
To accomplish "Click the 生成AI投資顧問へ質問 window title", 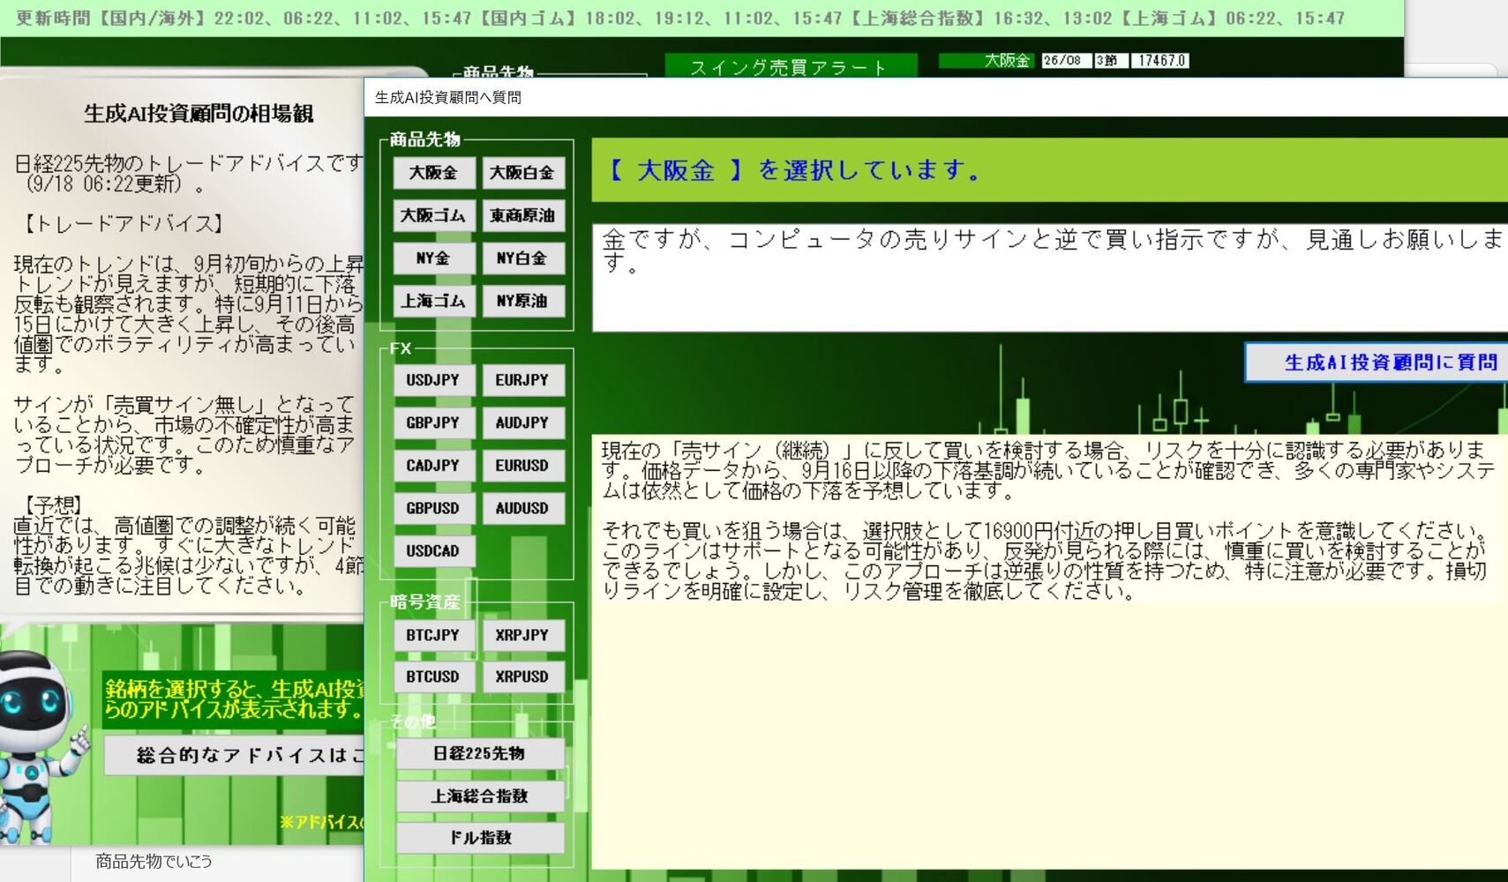I will pos(447,97).
